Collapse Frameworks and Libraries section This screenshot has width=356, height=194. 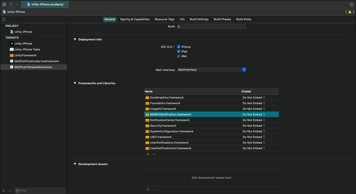click(75, 83)
